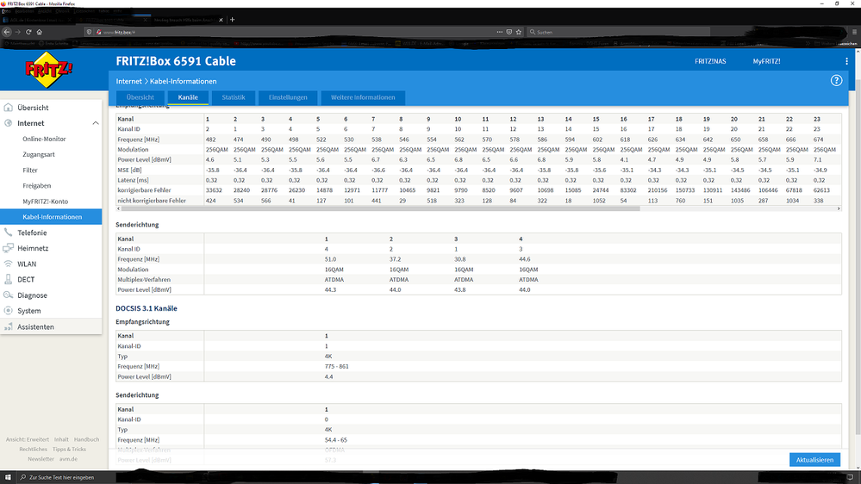
Task: Reload the page in Firefox
Action: coord(28,32)
